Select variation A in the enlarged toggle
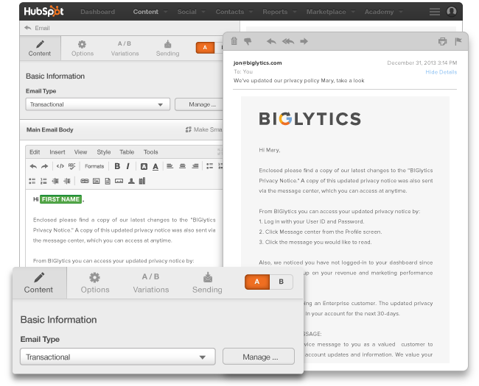This screenshot has height=386, width=479. coord(256,282)
